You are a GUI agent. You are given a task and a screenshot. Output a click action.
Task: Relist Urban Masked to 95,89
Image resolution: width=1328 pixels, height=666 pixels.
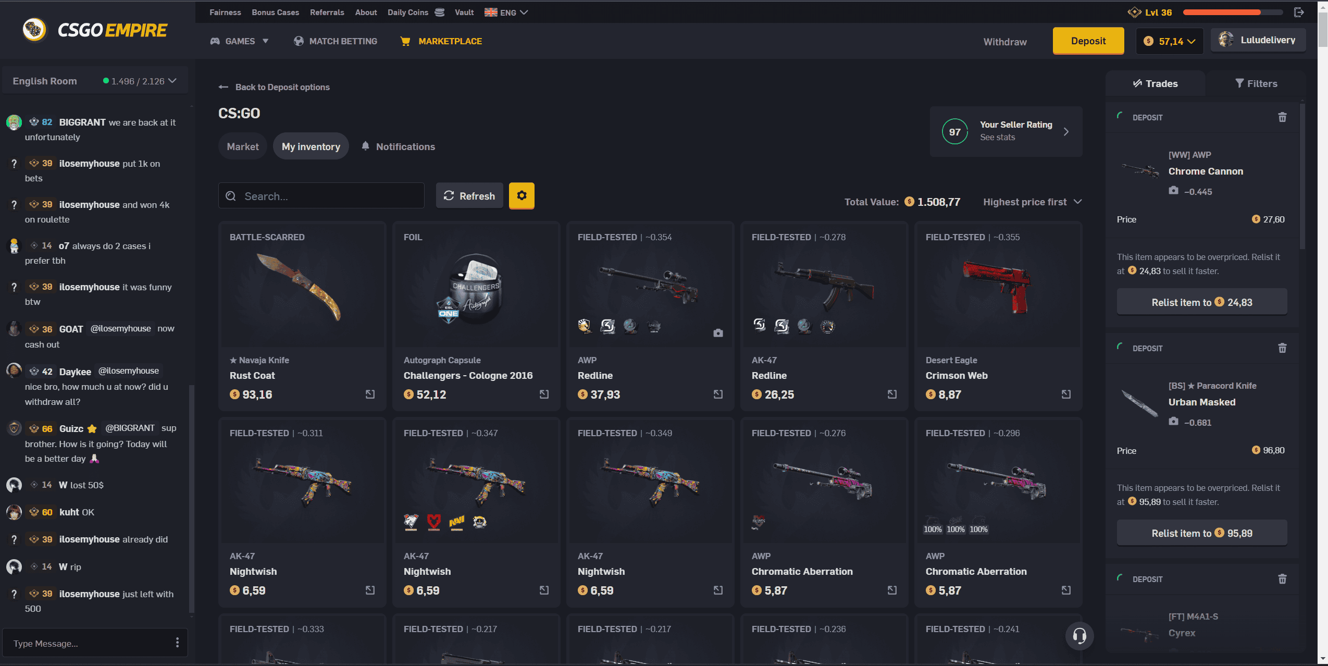[1202, 533]
